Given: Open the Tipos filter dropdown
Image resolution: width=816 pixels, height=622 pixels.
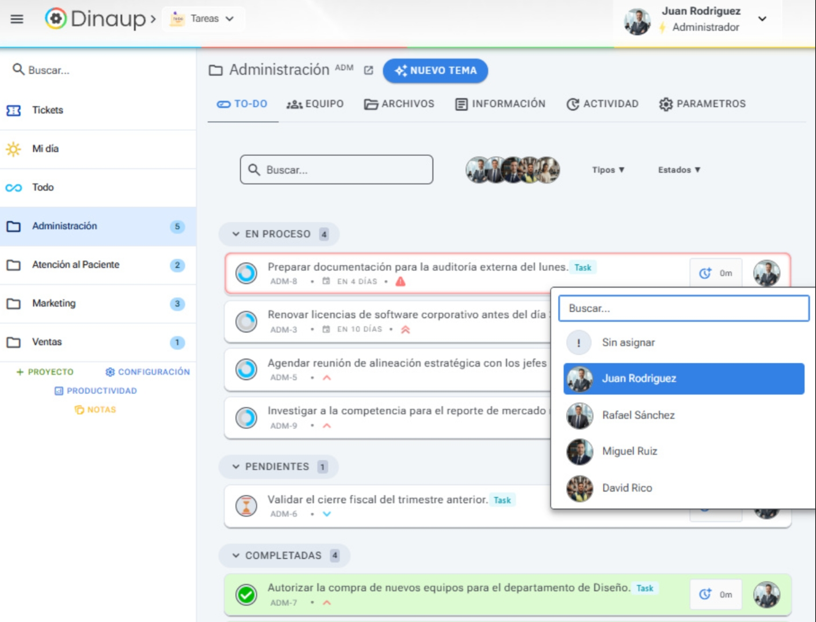Looking at the screenshot, I should 608,170.
